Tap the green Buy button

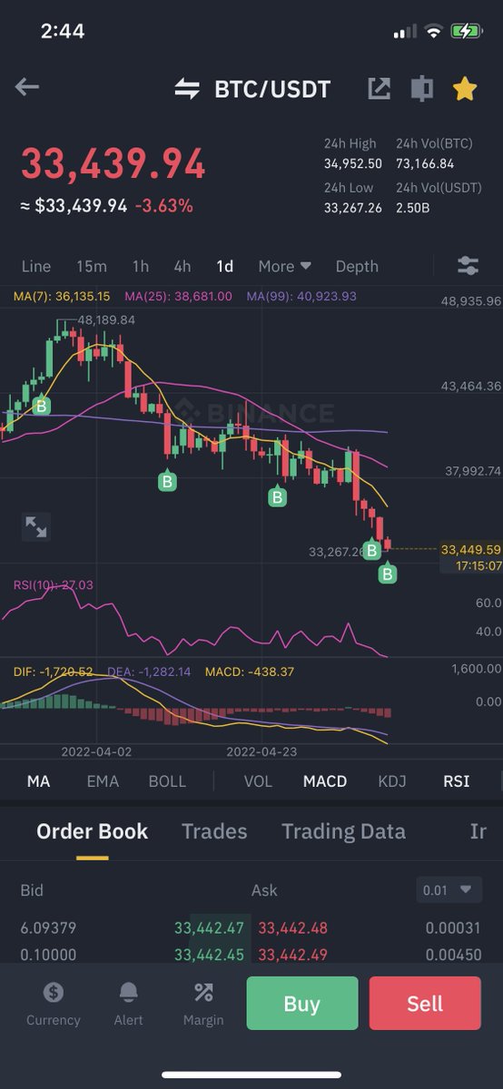point(301,1003)
